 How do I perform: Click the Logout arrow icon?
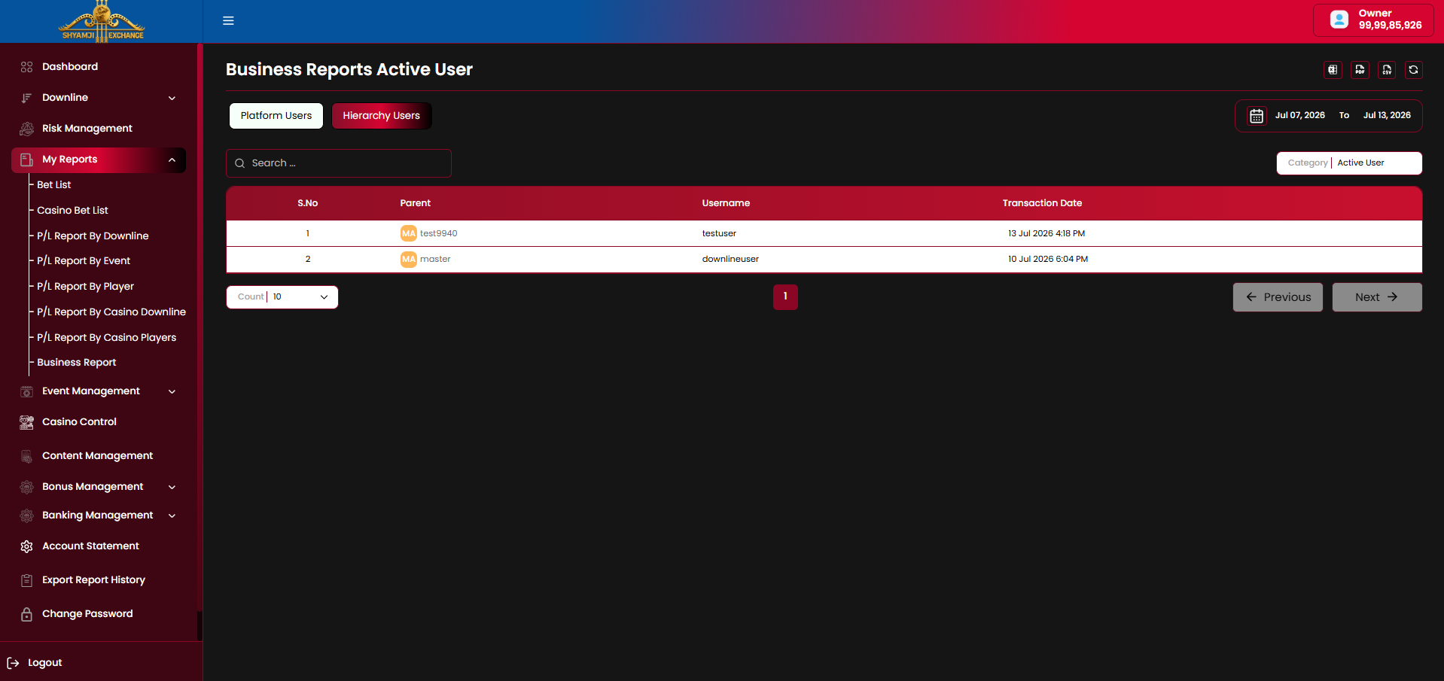click(x=13, y=663)
